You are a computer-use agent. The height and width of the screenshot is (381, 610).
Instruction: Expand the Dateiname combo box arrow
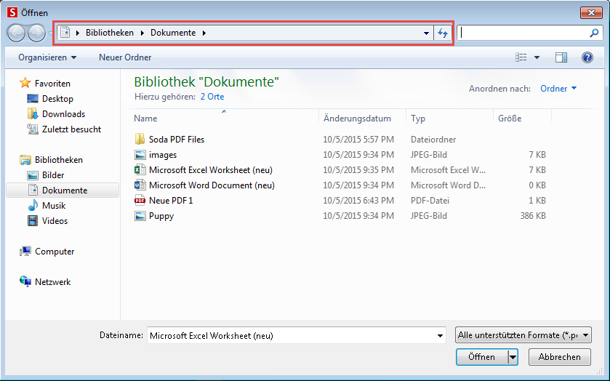coord(440,335)
